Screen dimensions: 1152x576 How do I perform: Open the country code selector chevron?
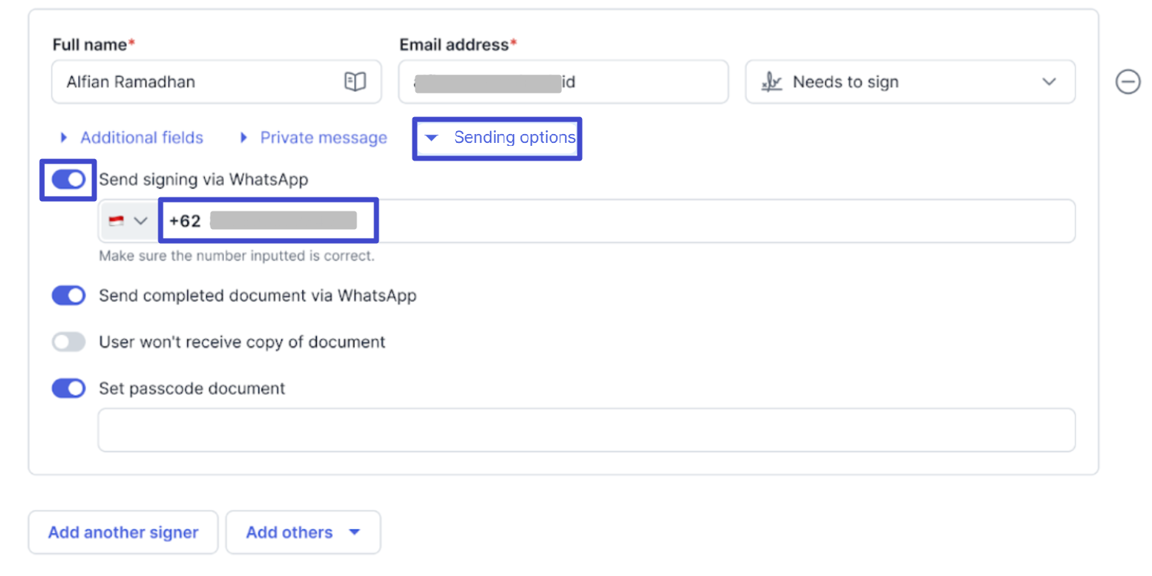point(140,221)
